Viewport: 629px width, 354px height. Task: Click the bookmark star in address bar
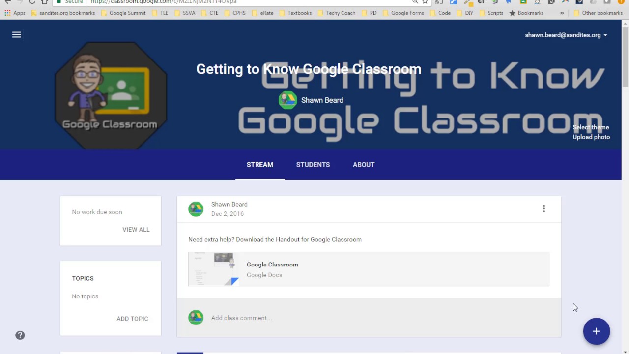(425, 2)
